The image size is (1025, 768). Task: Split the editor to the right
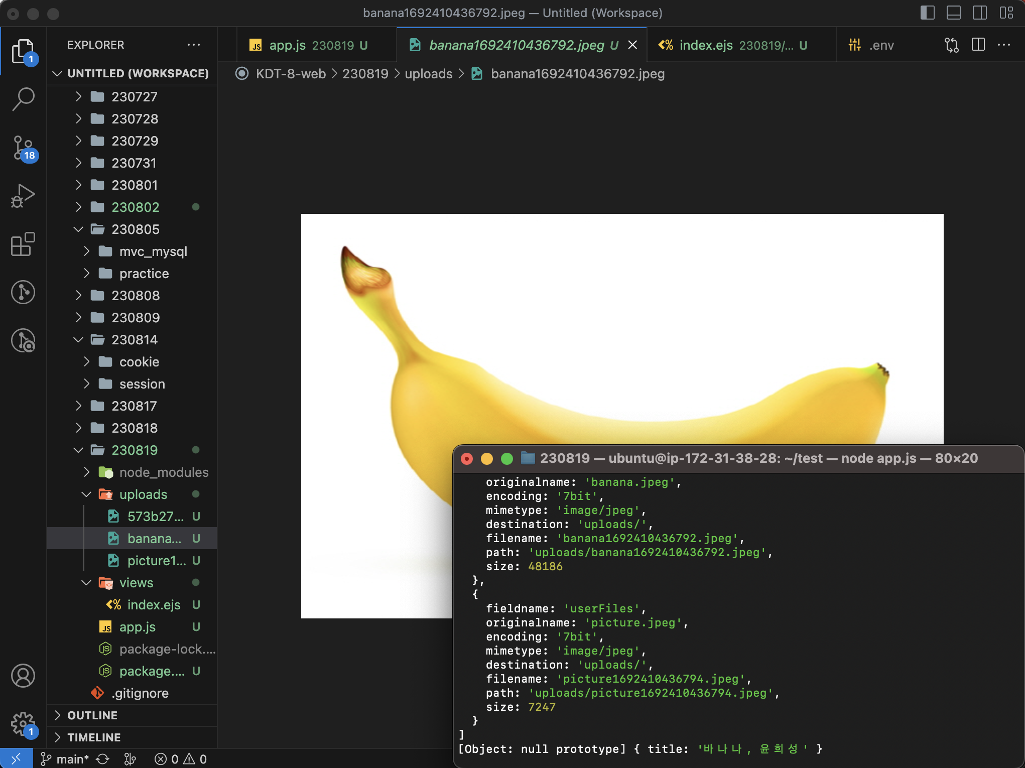point(978,45)
